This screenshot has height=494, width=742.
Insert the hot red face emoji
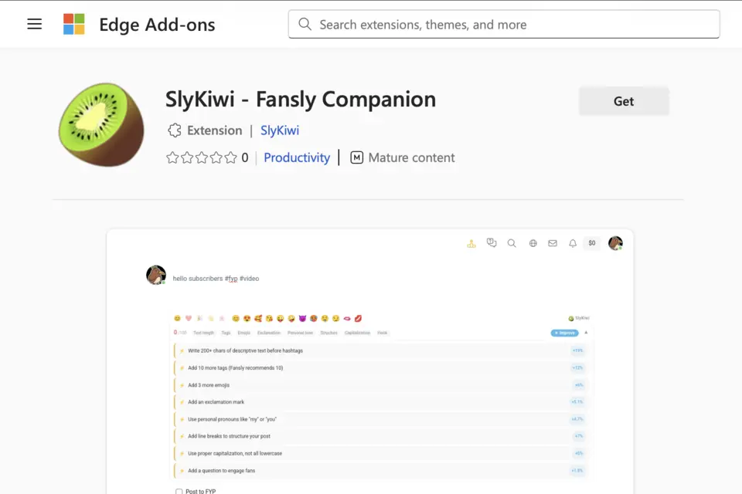[x=313, y=318]
